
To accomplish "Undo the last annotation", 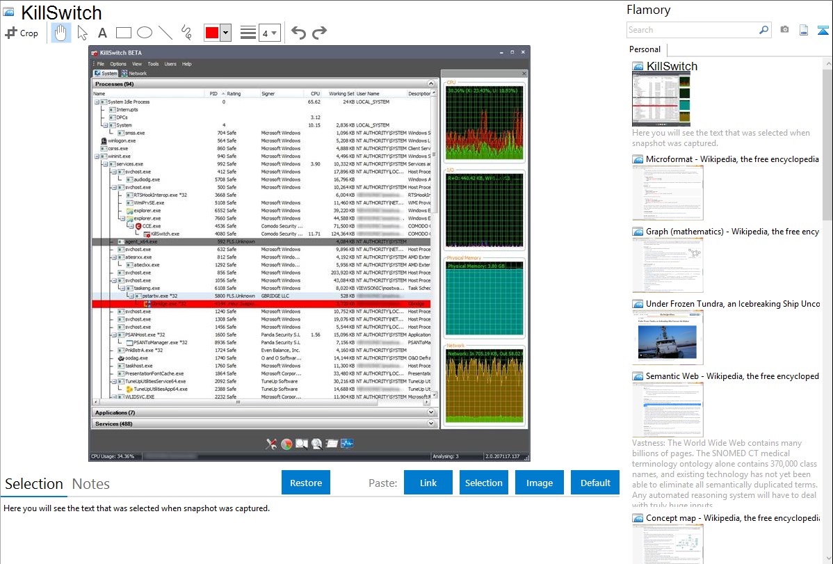I will click(x=298, y=33).
